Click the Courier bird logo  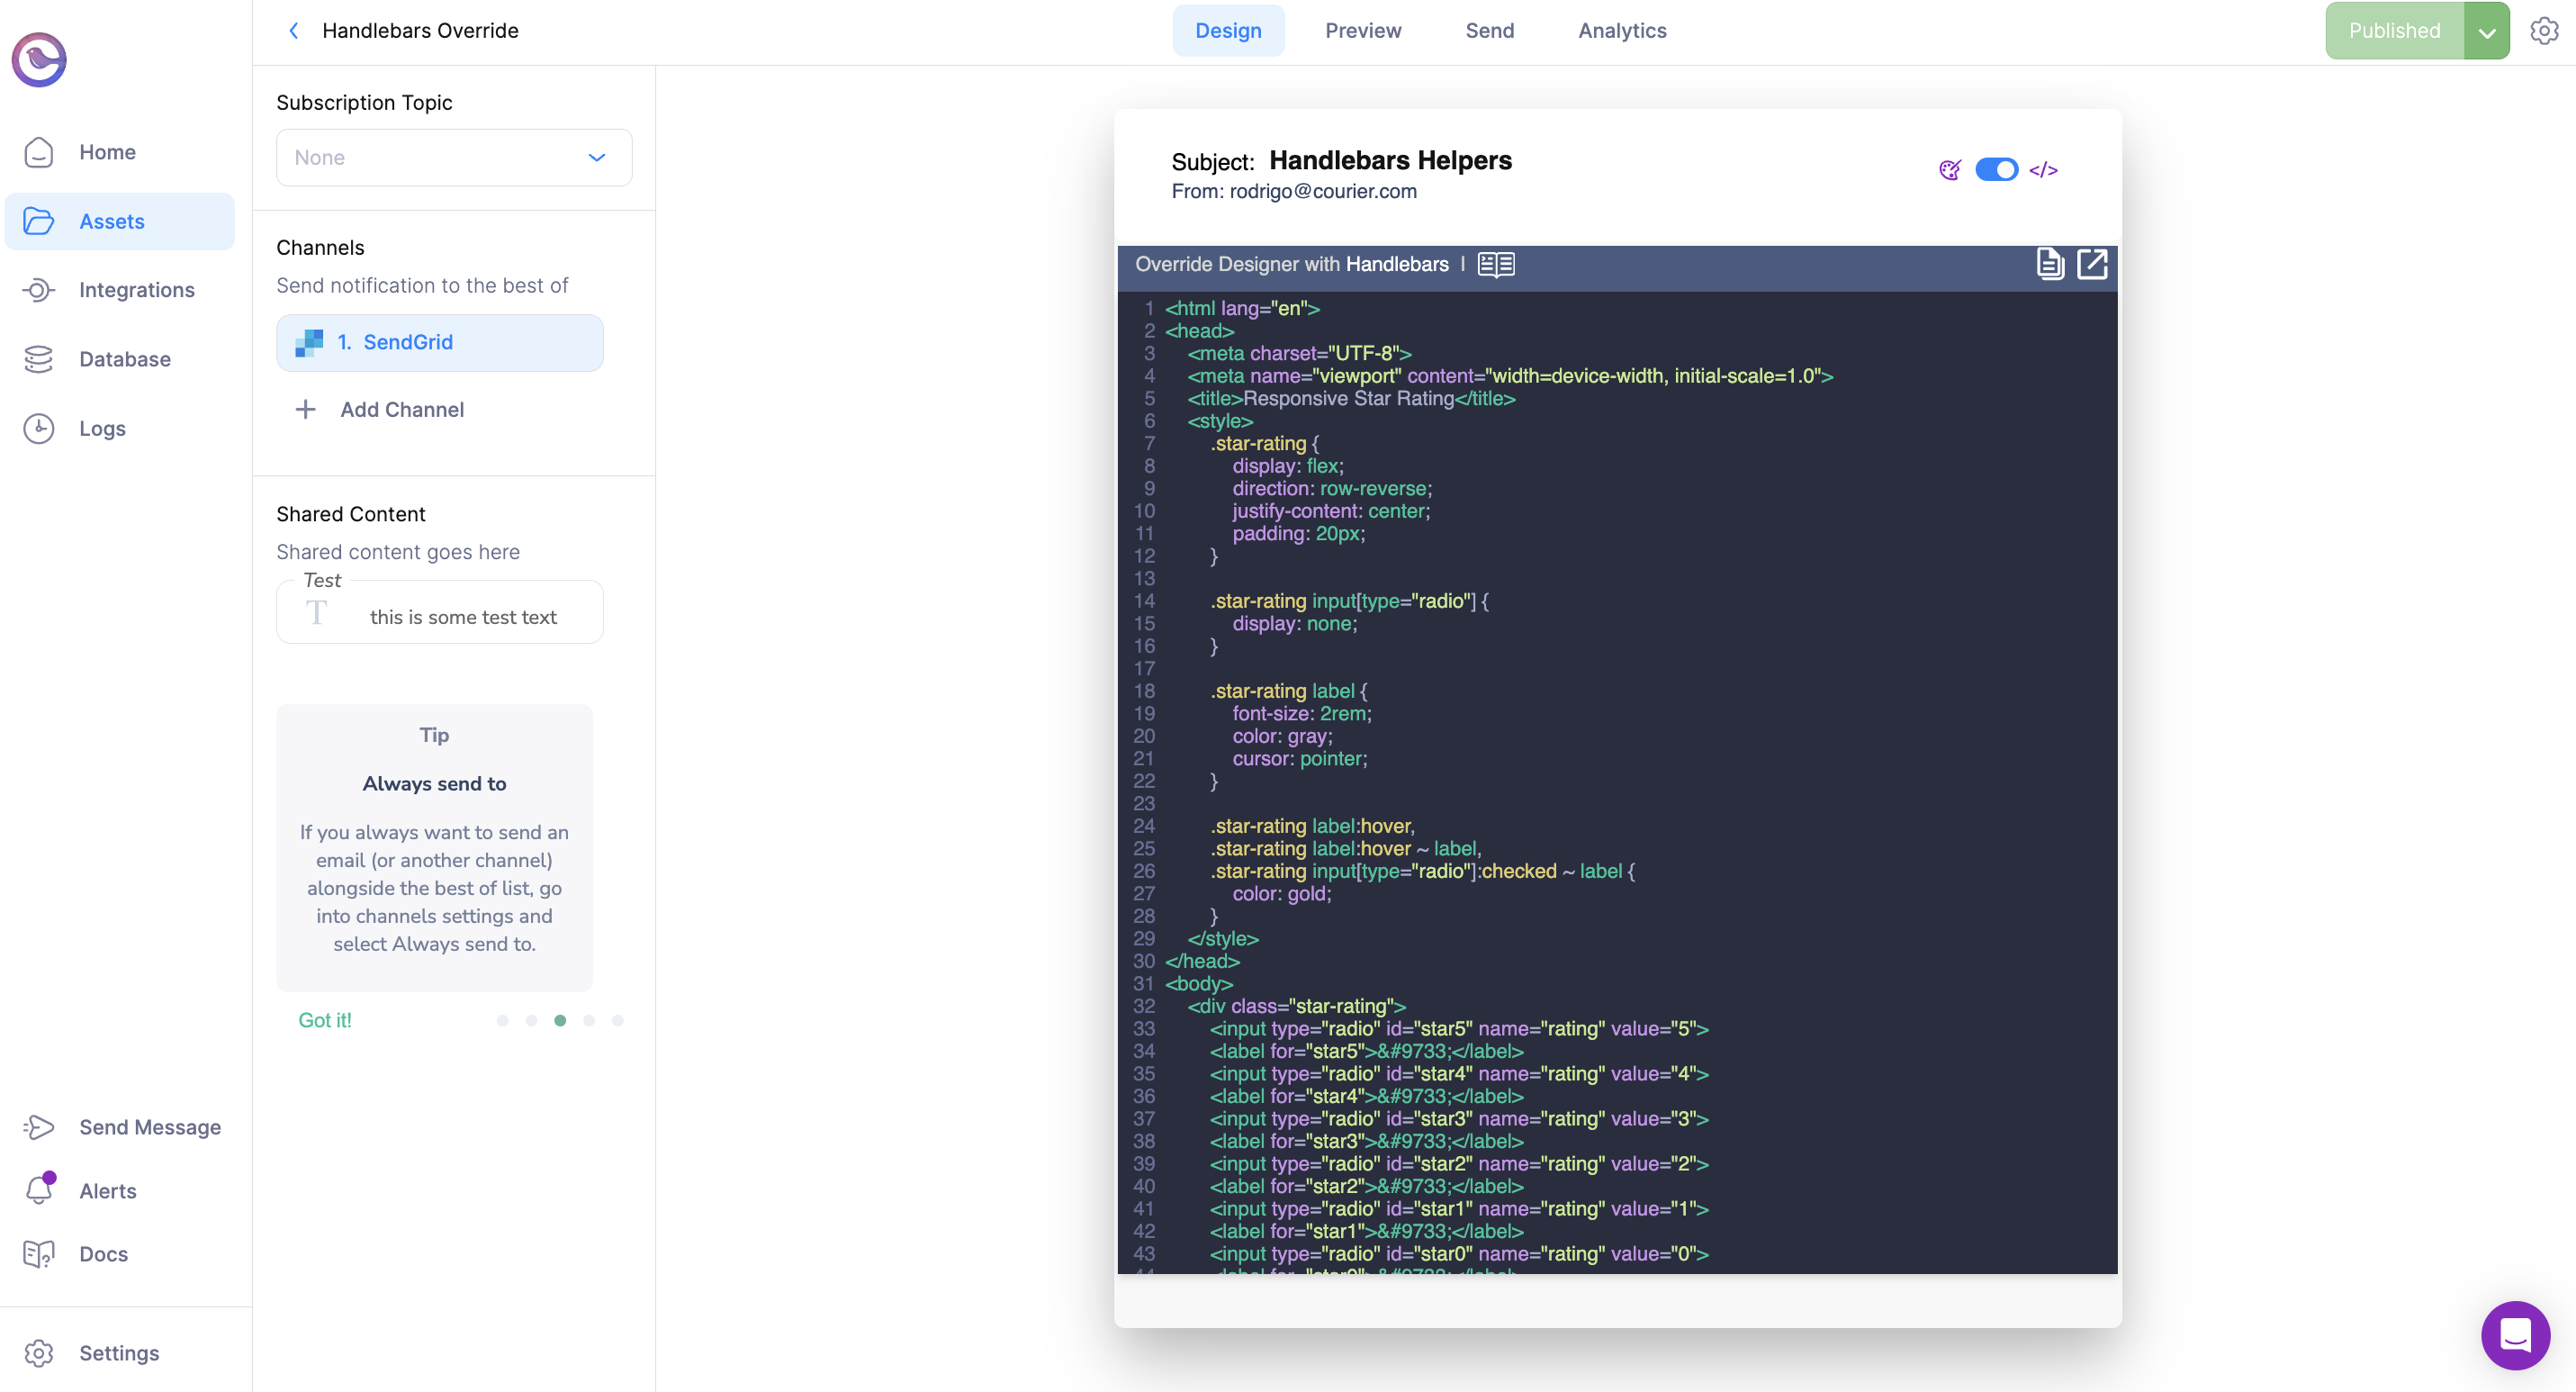coord(39,60)
